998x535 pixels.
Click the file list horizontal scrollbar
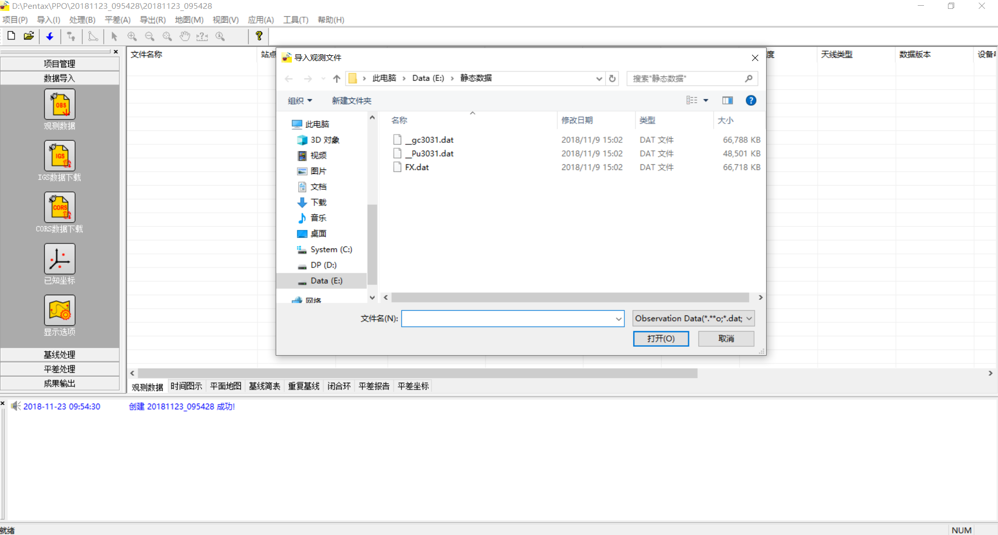pyautogui.click(x=570, y=298)
